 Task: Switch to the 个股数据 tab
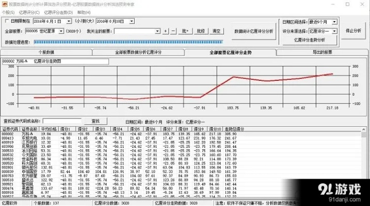click(x=46, y=53)
